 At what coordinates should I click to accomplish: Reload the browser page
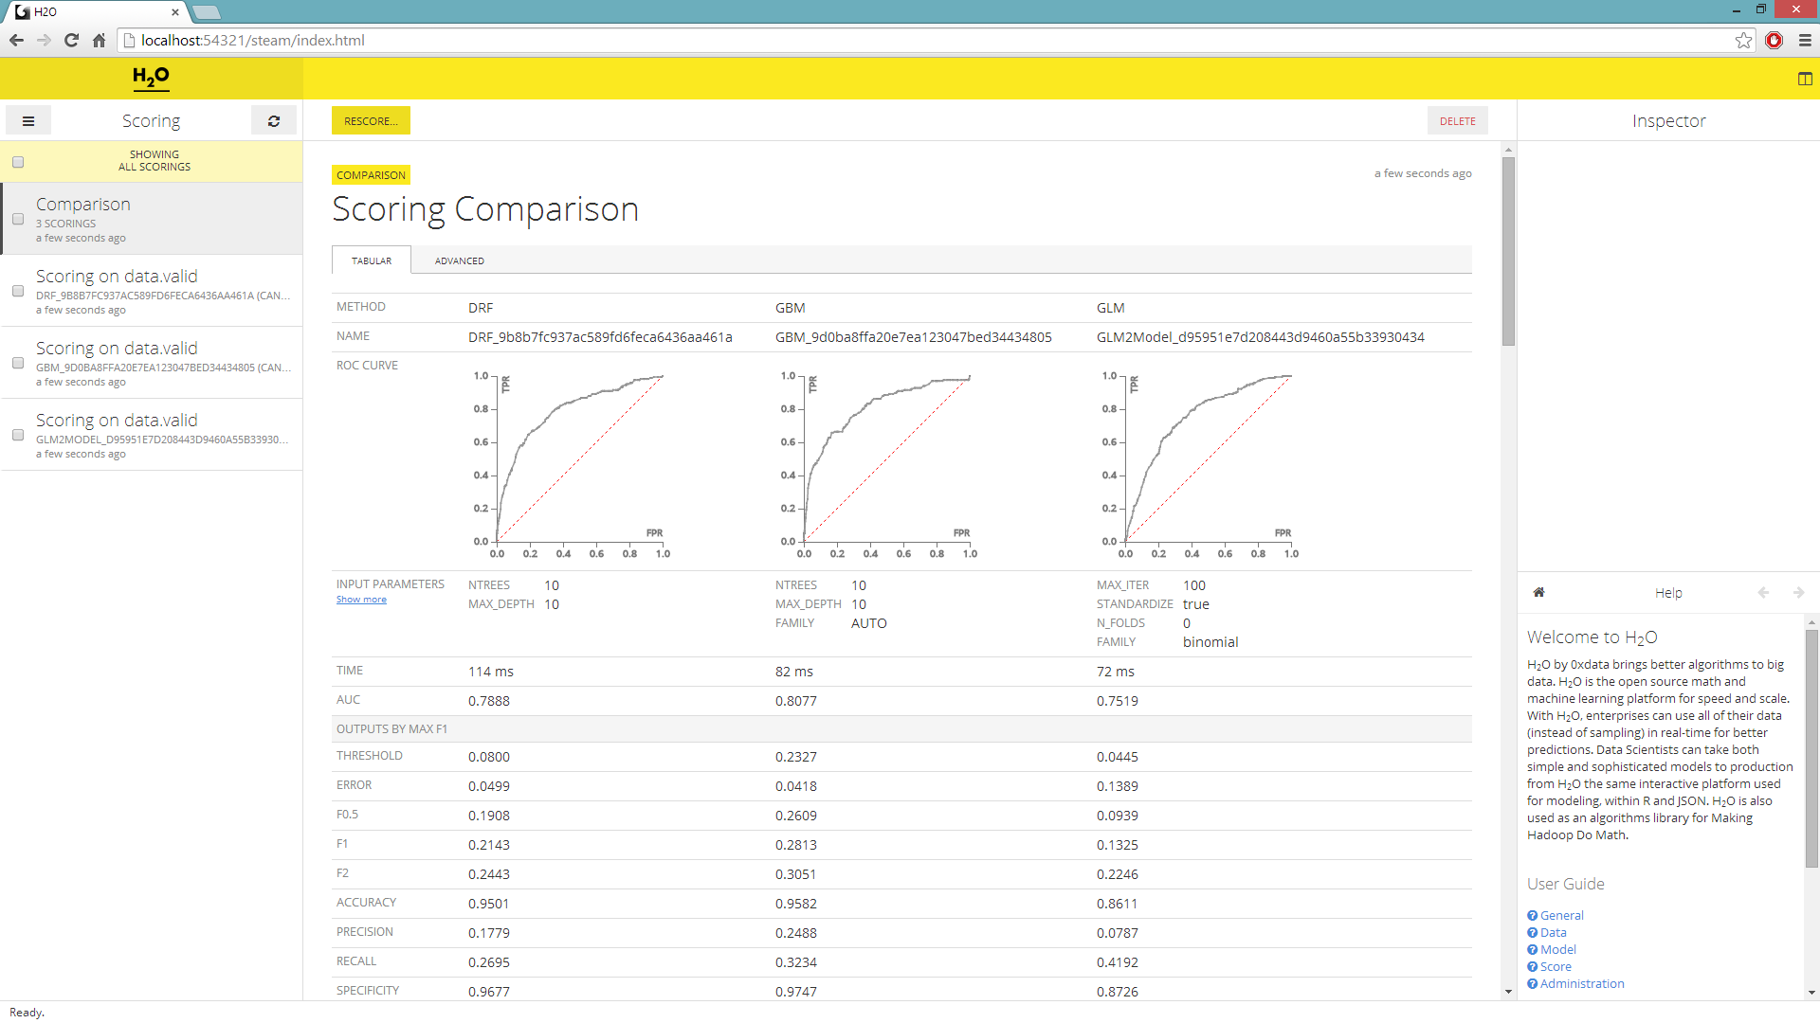coord(71,41)
